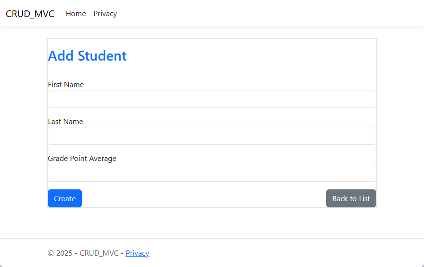Place cursor in the box under First Name
The height and width of the screenshot is (267, 424).
click(x=212, y=99)
